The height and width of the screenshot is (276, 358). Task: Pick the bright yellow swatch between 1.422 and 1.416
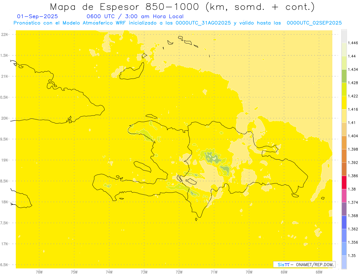[x=344, y=103]
